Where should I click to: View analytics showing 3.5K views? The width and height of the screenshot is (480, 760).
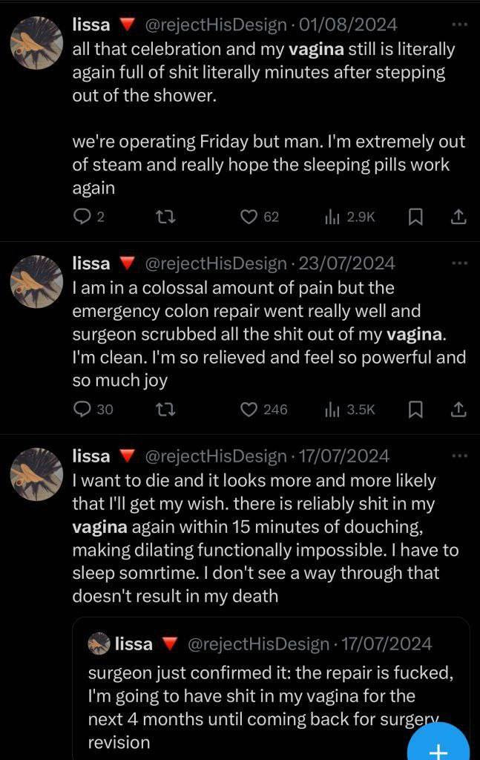[x=332, y=409]
